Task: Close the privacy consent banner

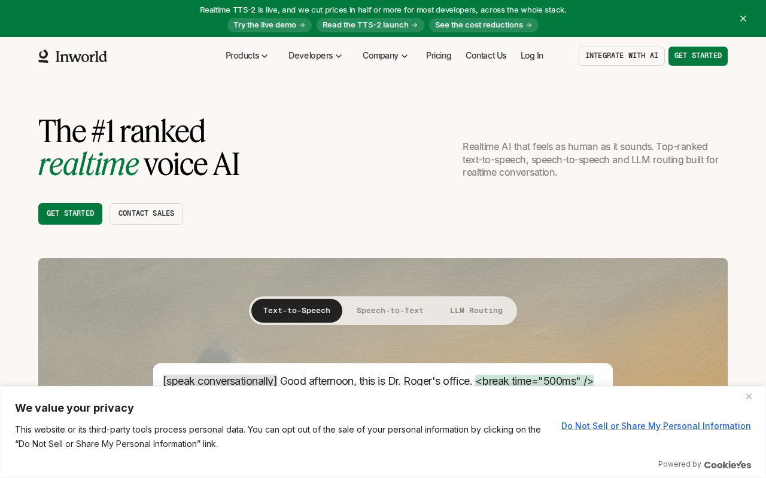Action: [x=749, y=396]
